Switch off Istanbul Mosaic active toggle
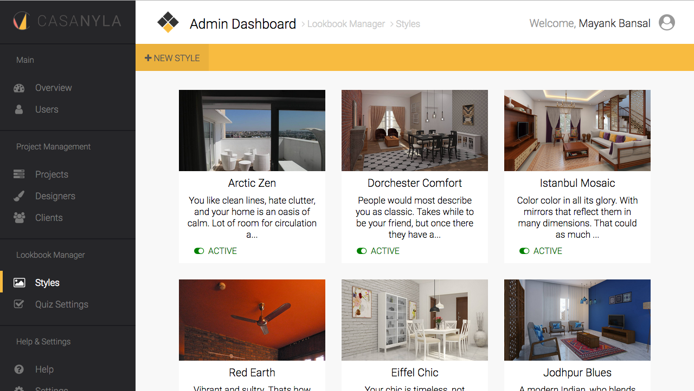Screen dimensions: 694x391 pos(524,251)
